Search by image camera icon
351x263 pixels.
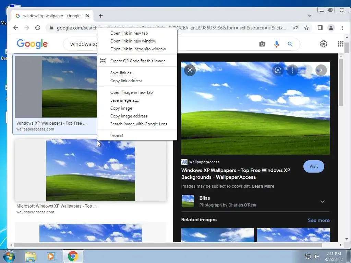(x=262, y=44)
